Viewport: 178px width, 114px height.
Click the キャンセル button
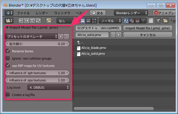point(148,35)
